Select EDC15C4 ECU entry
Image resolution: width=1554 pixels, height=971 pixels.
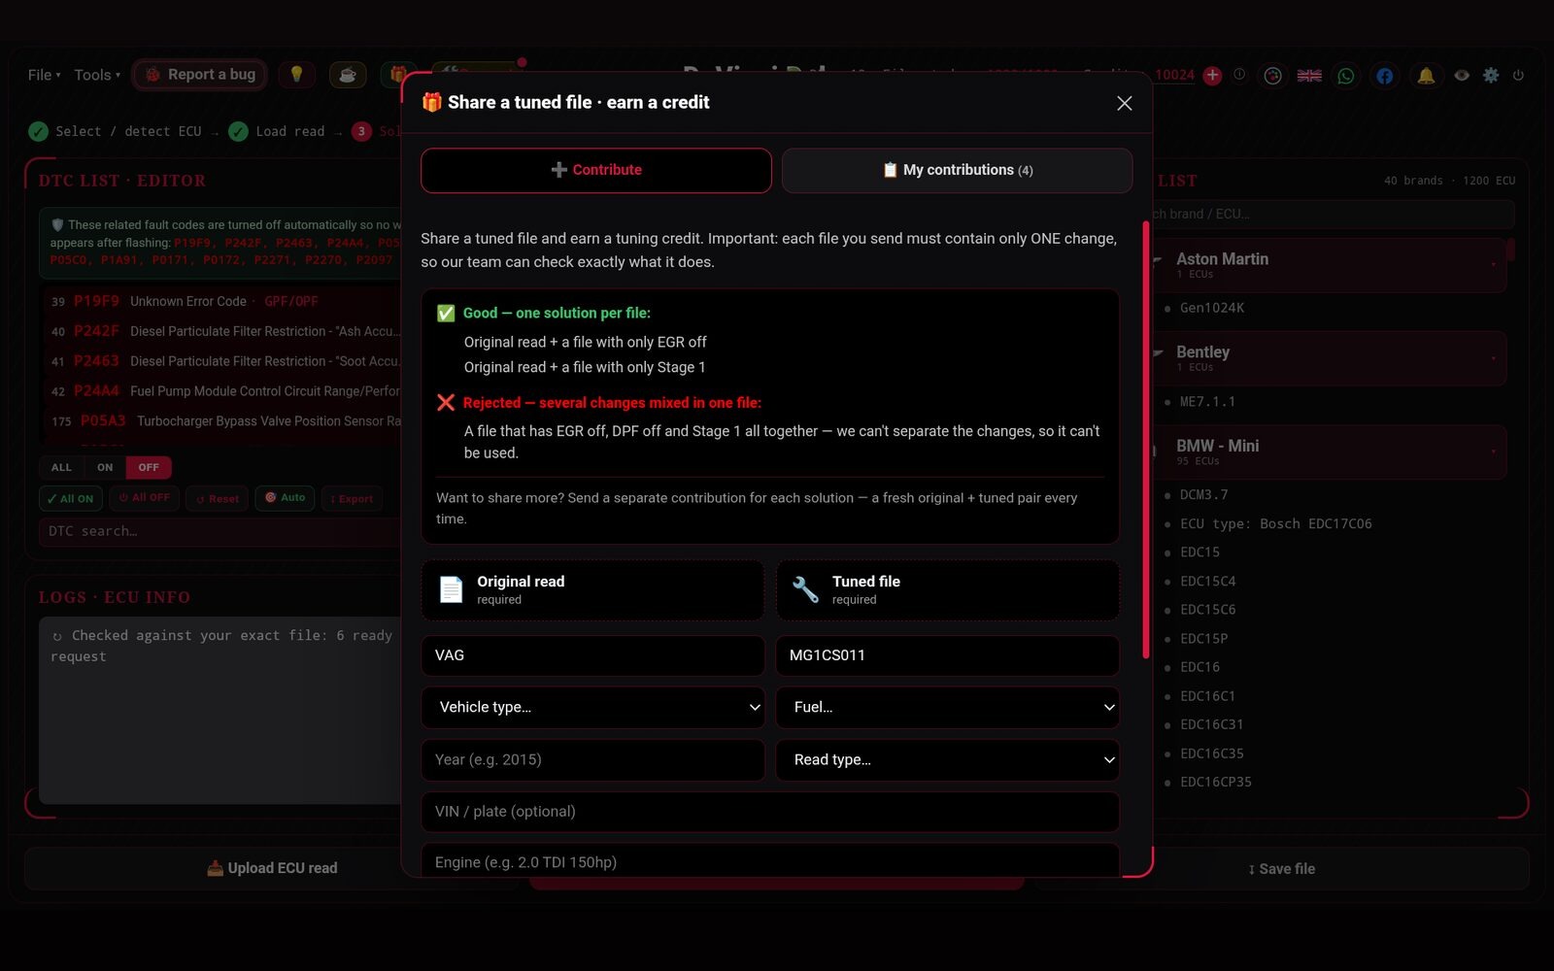[1207, 581]
